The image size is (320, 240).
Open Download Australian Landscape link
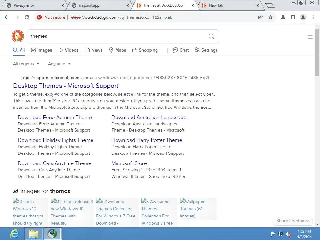click(151, 117)
